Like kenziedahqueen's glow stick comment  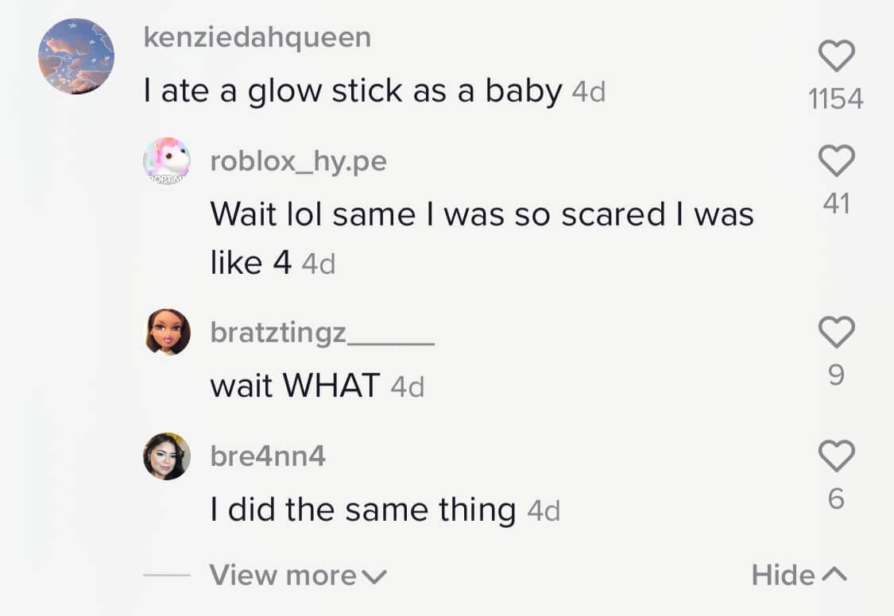[x=837, y=56]
